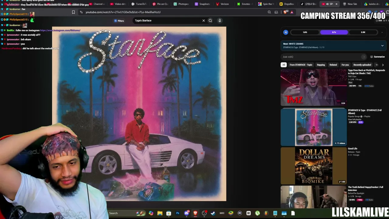Open vidIQ Filters button
The image size is (389, 219).
pos(119,21)
